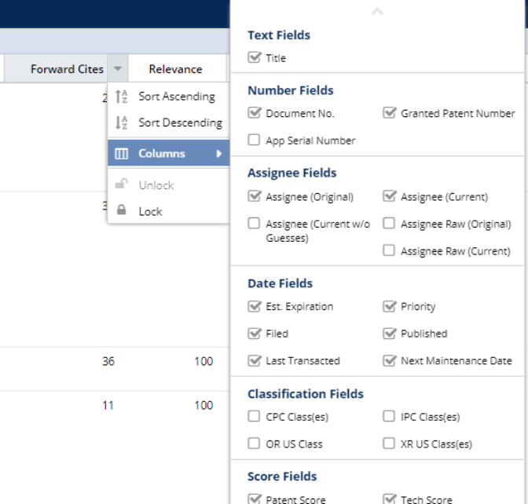Uncheck Next Maintenance Date checkbox
The width and height of the screenshot is (528, 504).
pyautogui.click(x=389, y=360)
